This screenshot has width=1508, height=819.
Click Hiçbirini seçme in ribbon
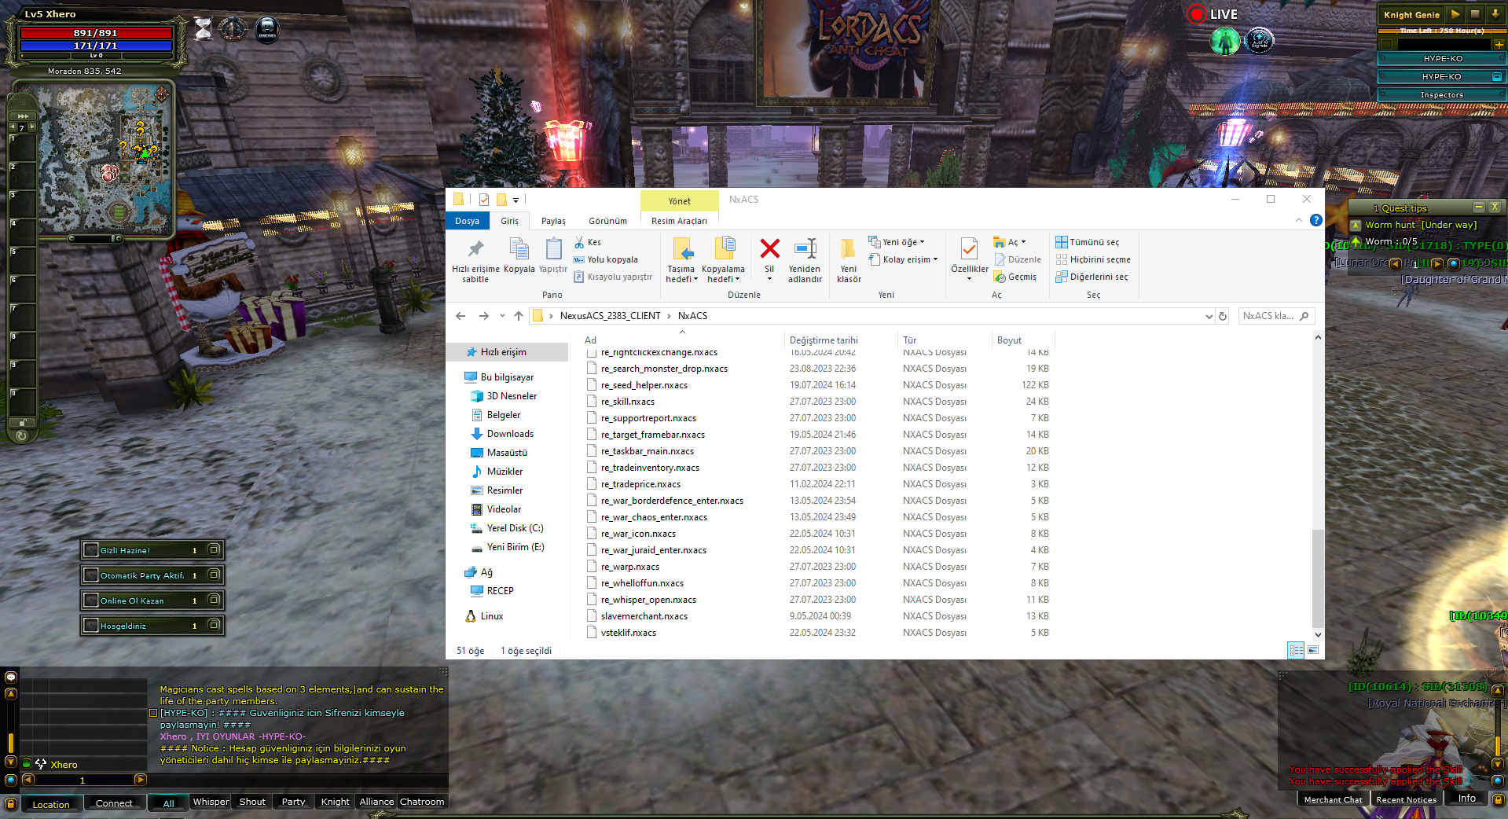click(x=1093, y=259)
